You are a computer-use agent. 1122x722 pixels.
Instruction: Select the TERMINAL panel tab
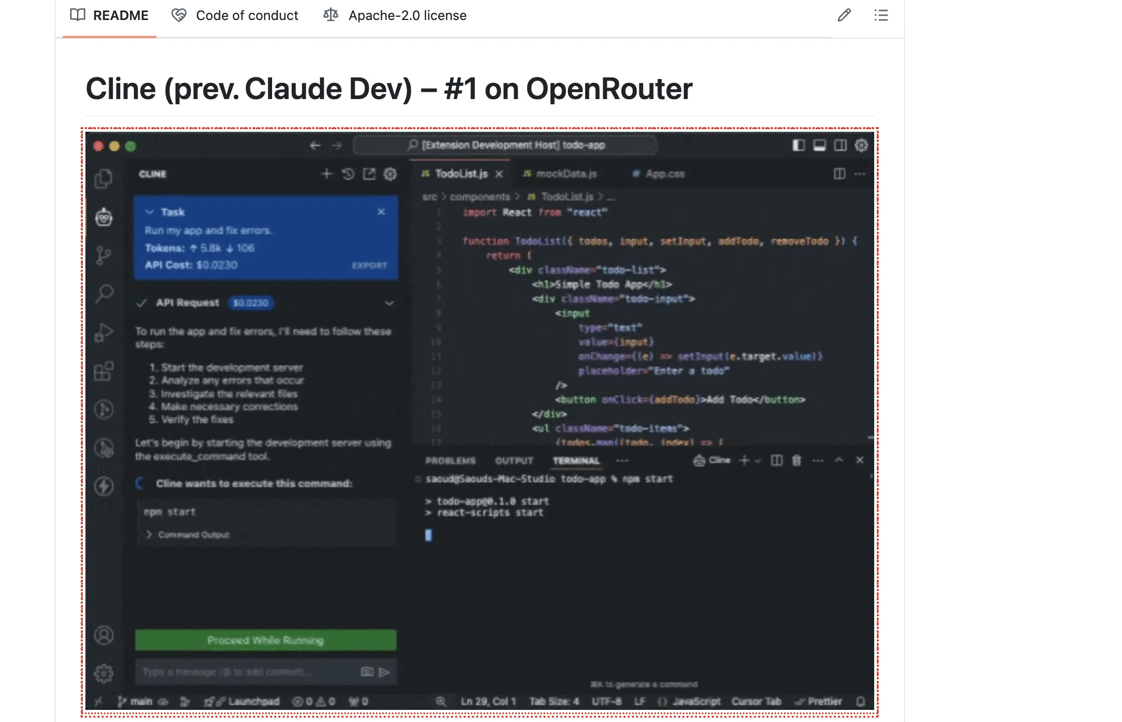[576, 461]
